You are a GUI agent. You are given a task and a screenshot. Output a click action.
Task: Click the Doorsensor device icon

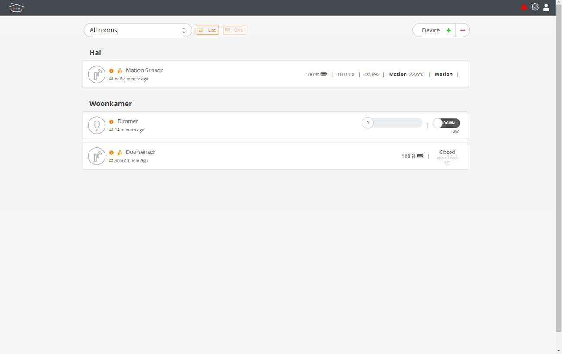tap(96, 156)
